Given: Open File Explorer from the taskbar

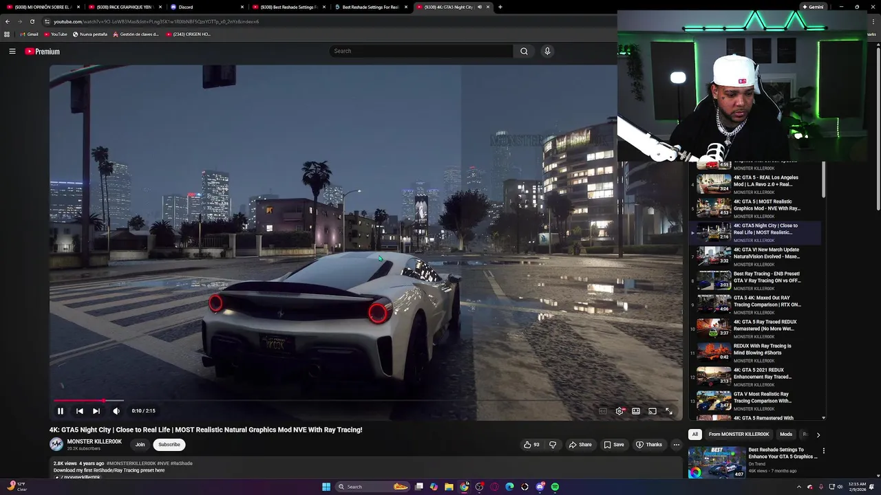Looking at the screenshot, I should (x=449, y=487).
